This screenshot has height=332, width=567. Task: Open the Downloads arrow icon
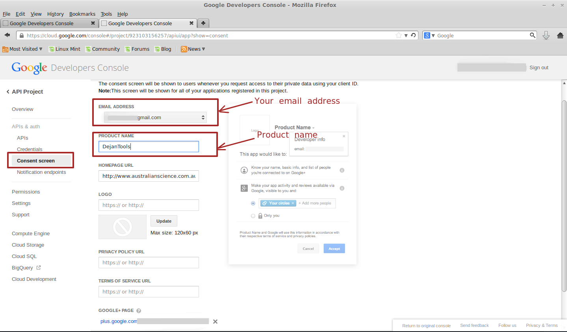(x=546, y=35)
